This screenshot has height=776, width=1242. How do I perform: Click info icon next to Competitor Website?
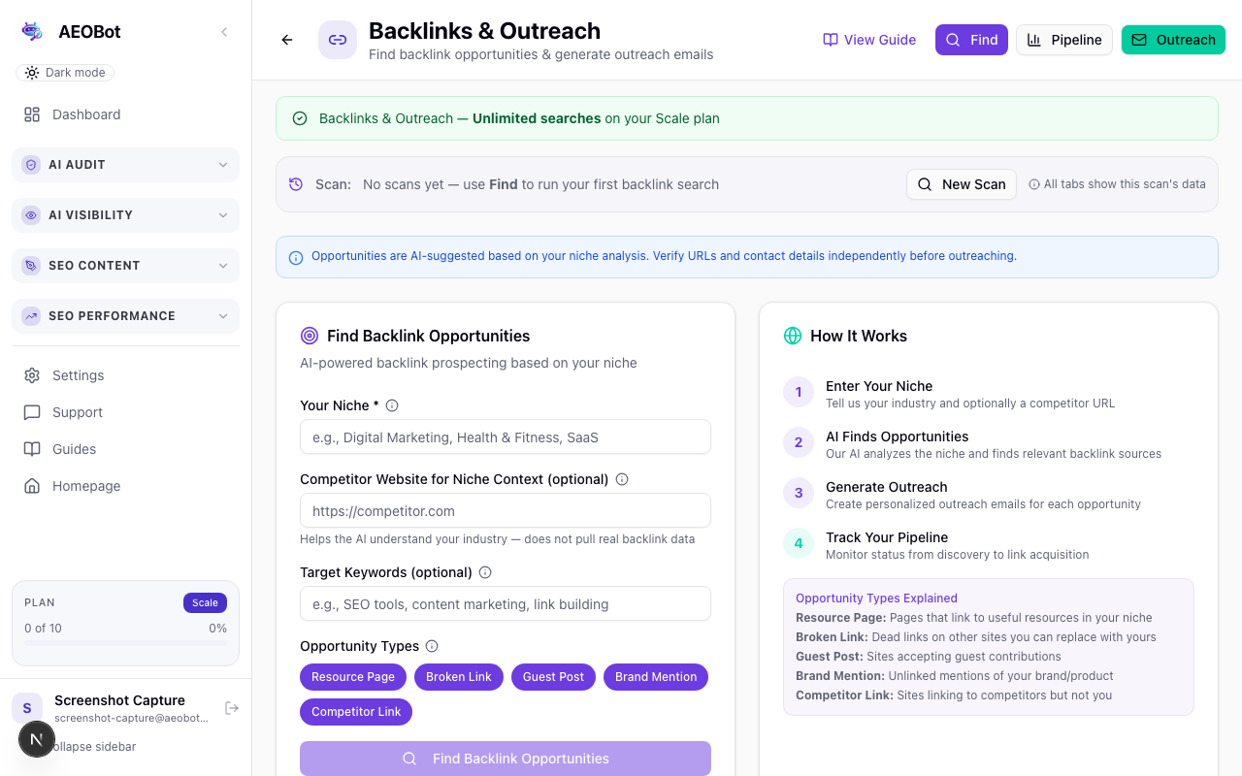click(x=622, y=479)
